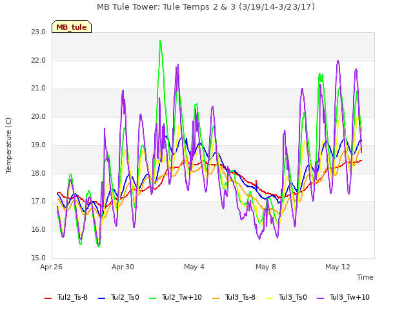Click the purple Tul3_Tw+10 legend swatch
The width and height of the screenshot is (413, 310).
coord(320,298)
